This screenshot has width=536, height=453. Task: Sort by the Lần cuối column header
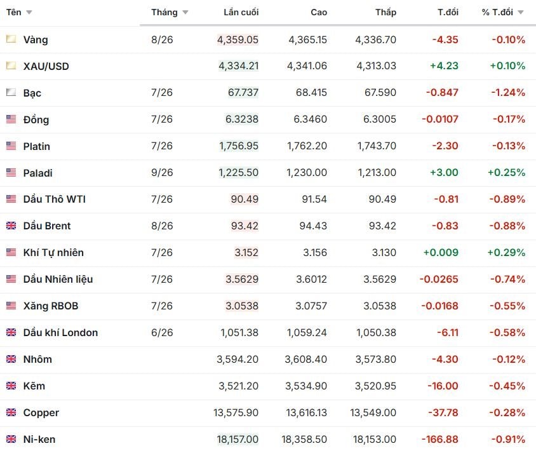241,12
